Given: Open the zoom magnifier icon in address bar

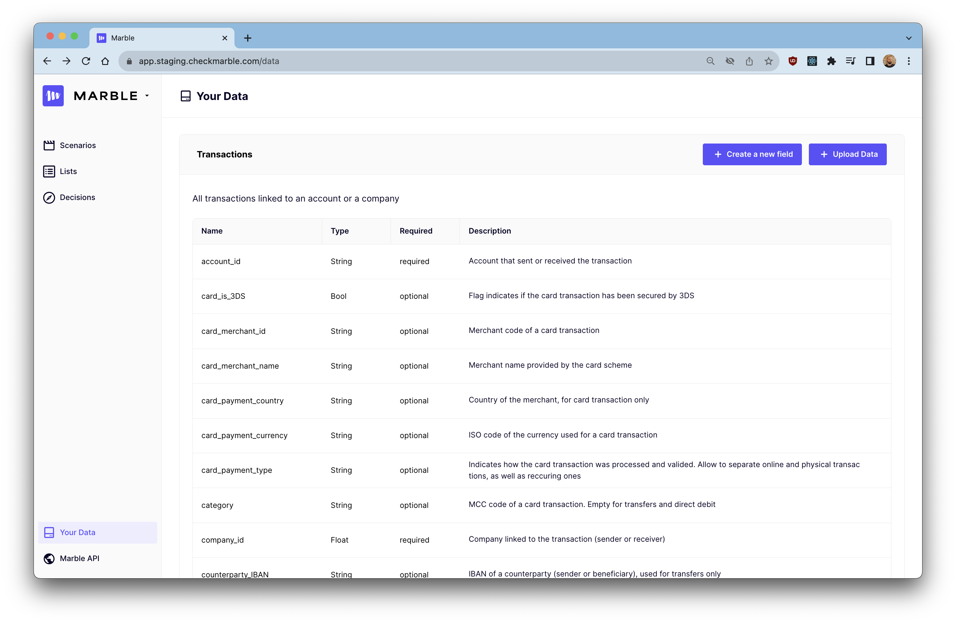Looking at the screenshot, I should [x=710, y=61].
